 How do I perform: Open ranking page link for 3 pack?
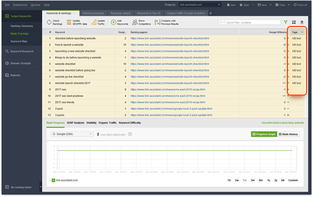pos(171,109)
